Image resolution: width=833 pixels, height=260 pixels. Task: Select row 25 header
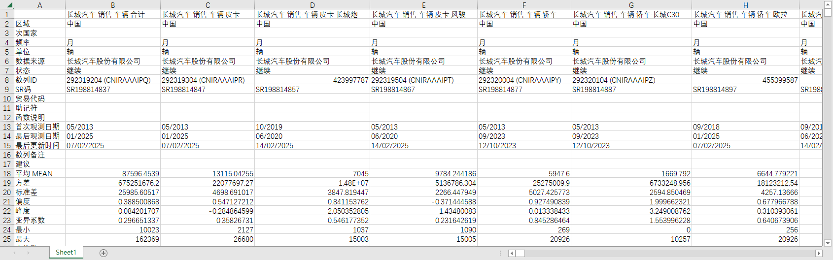(x=7, y=239)
